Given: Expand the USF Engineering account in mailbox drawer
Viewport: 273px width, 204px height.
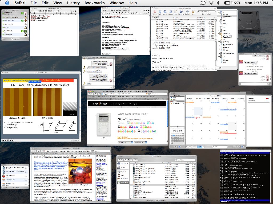Looking at the screenshot, I should pos(218,53).
